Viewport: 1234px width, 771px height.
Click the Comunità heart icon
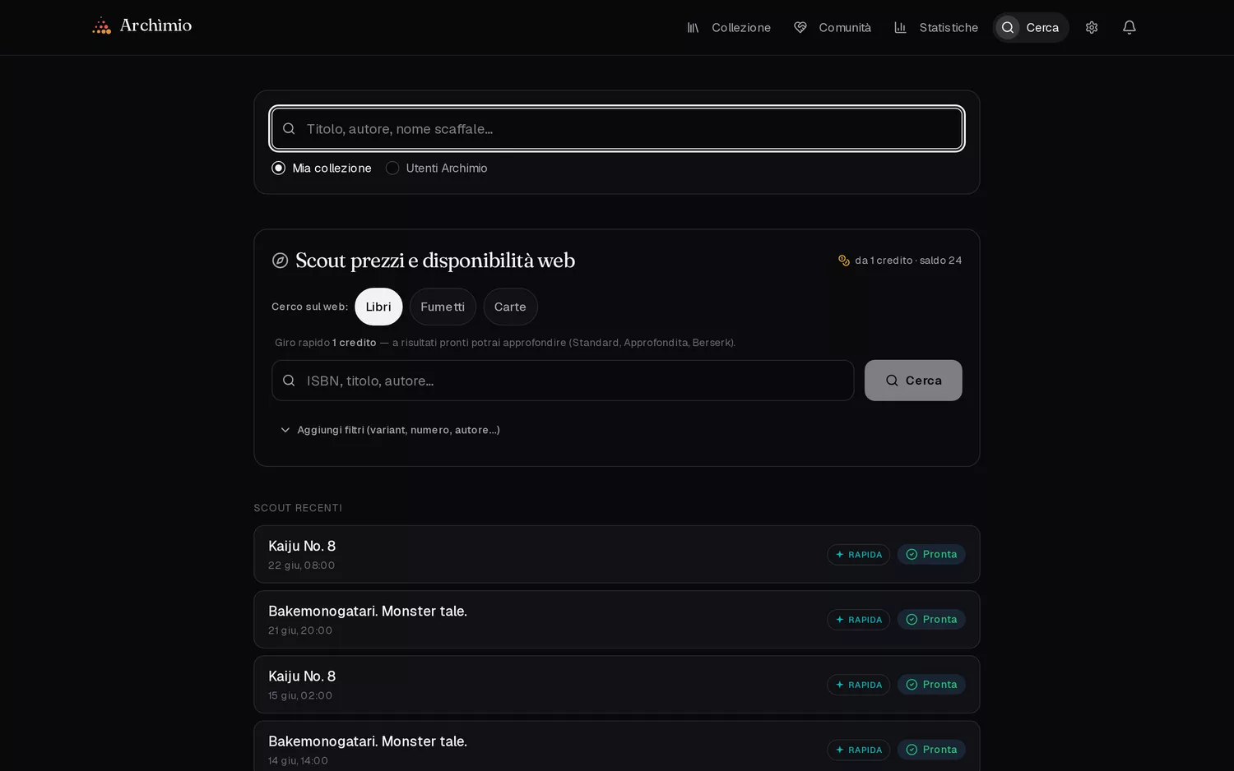pos(800,27)
